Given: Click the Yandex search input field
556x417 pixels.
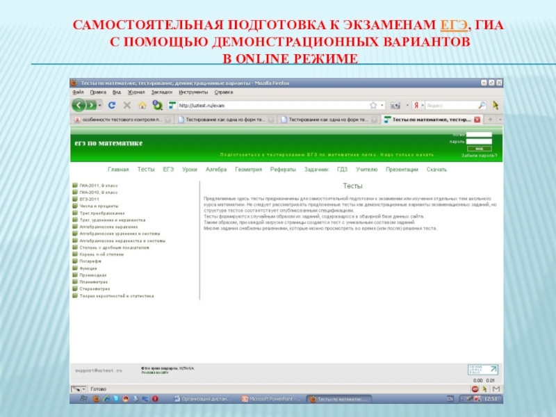Looking at the screenshot, I should pos(451,106).
